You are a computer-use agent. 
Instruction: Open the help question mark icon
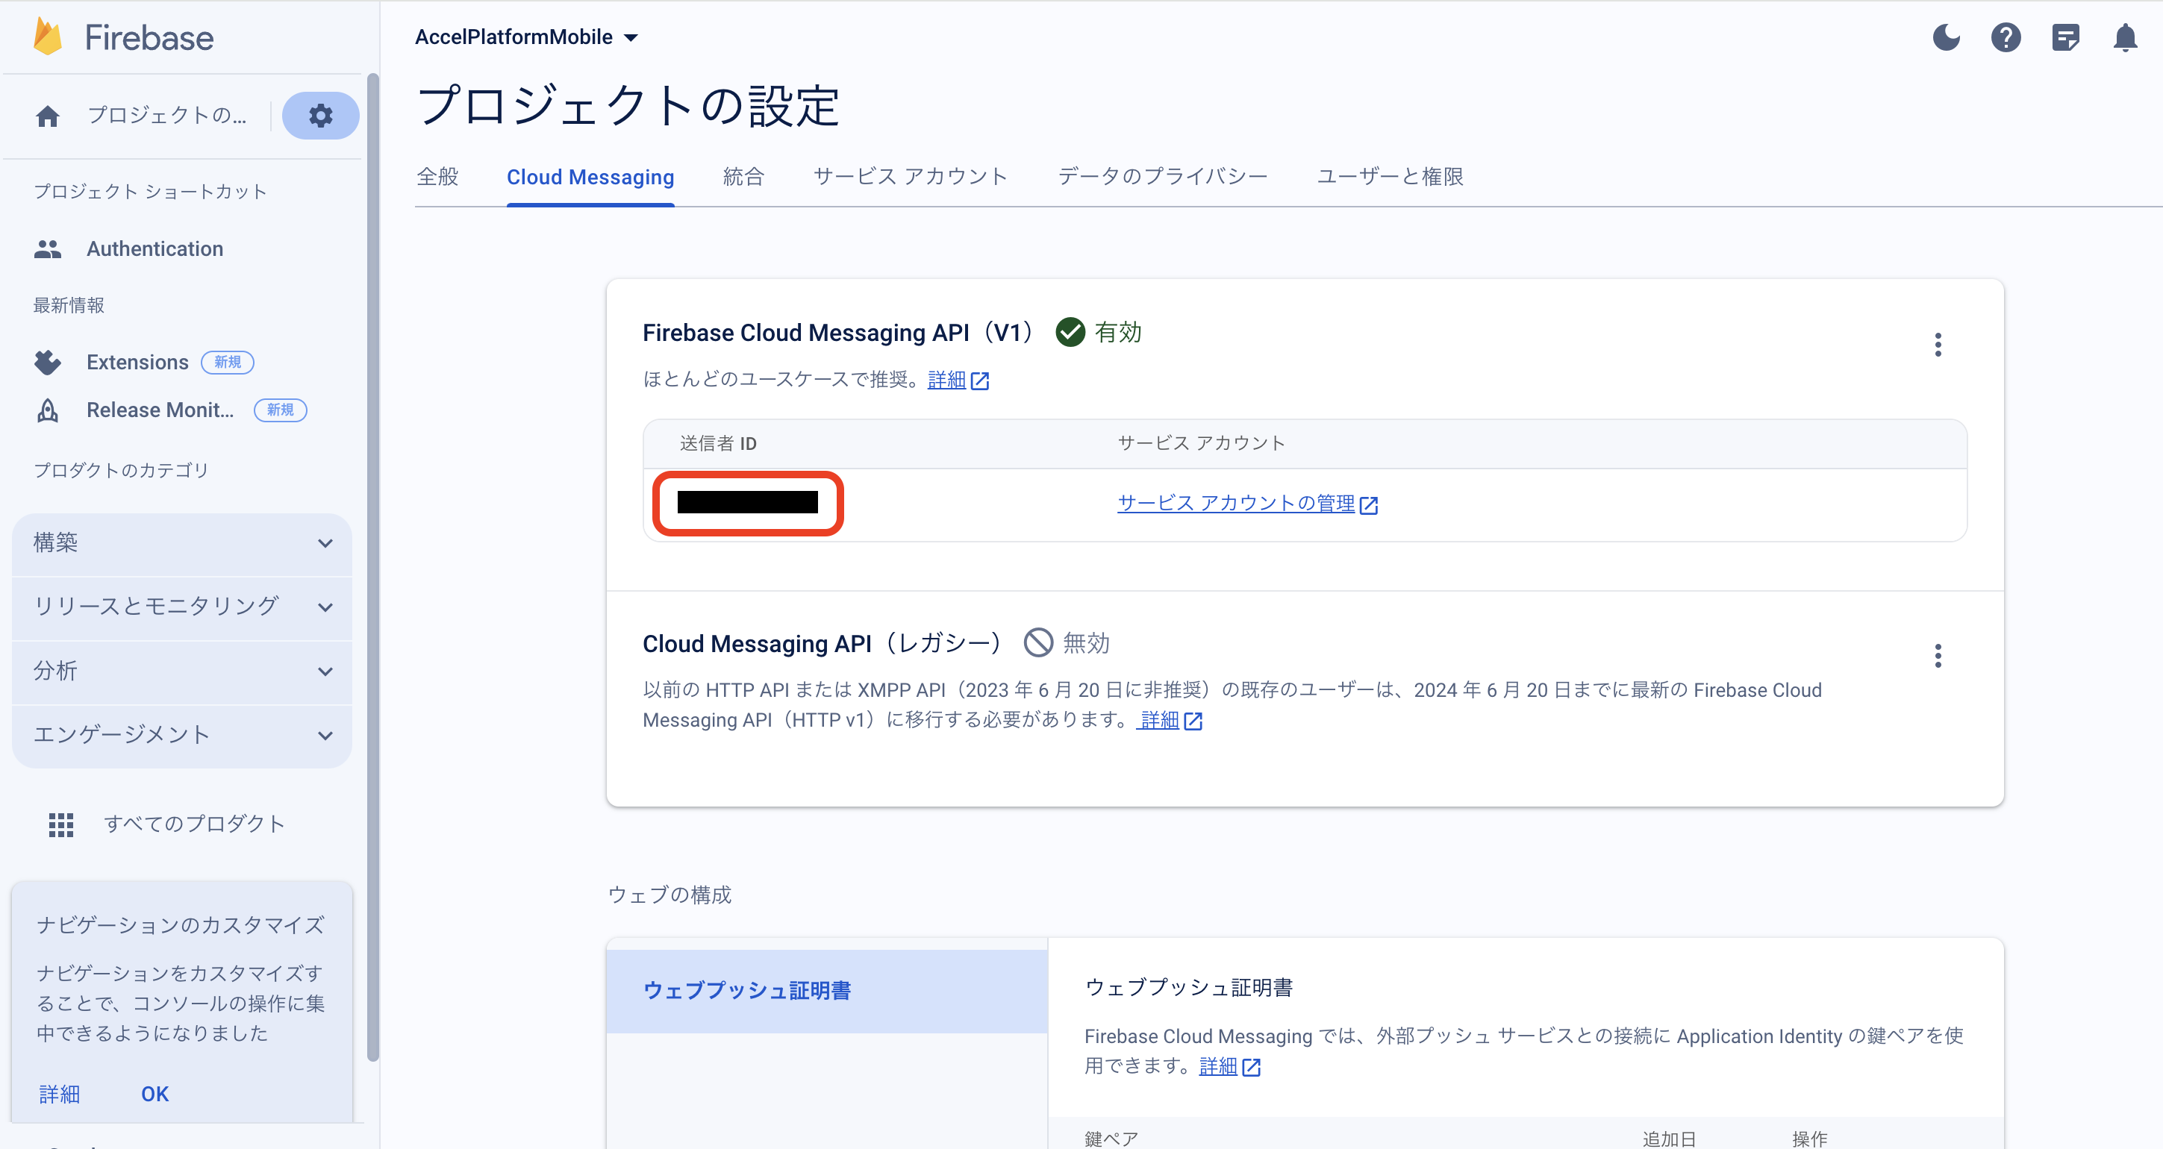2005,38
